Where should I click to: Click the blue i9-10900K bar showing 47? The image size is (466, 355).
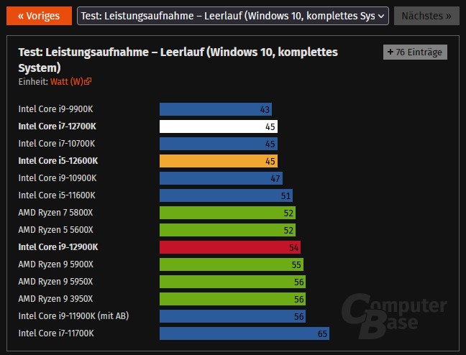point(221,178)
